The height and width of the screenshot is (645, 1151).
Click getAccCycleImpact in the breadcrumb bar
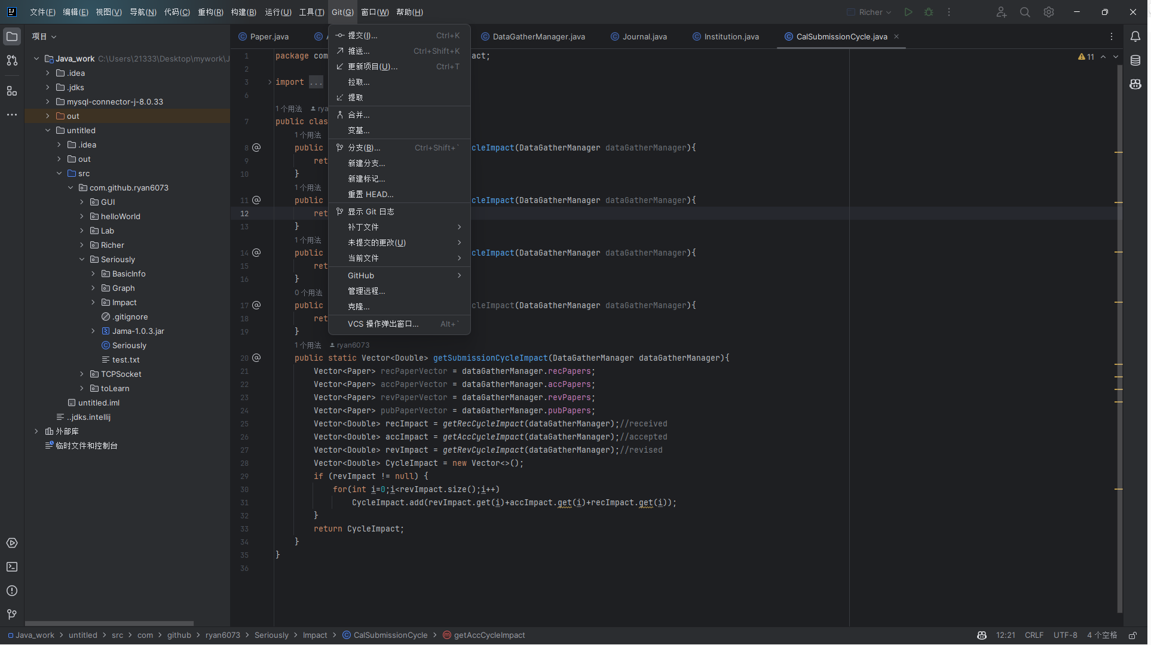[484, 635]
